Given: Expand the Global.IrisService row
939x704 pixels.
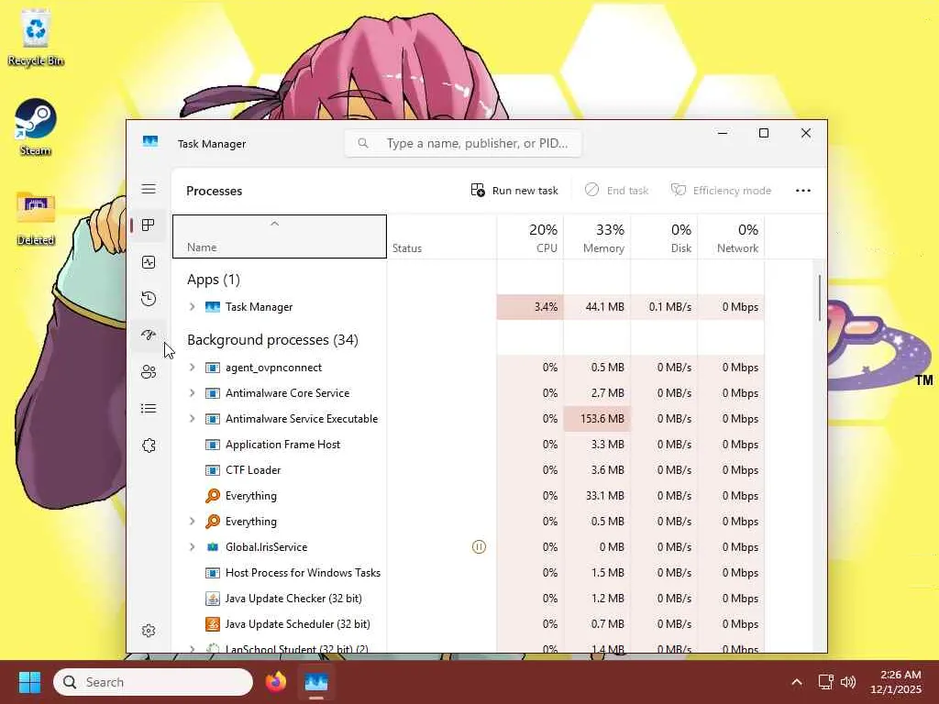Looking at the screenshot, I should point(193,546).
